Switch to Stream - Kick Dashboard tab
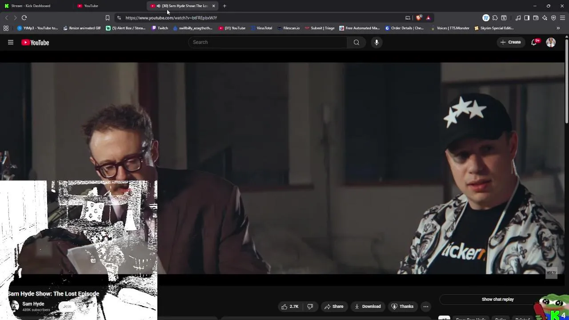 pyautogui.click(x=36, y=6)
